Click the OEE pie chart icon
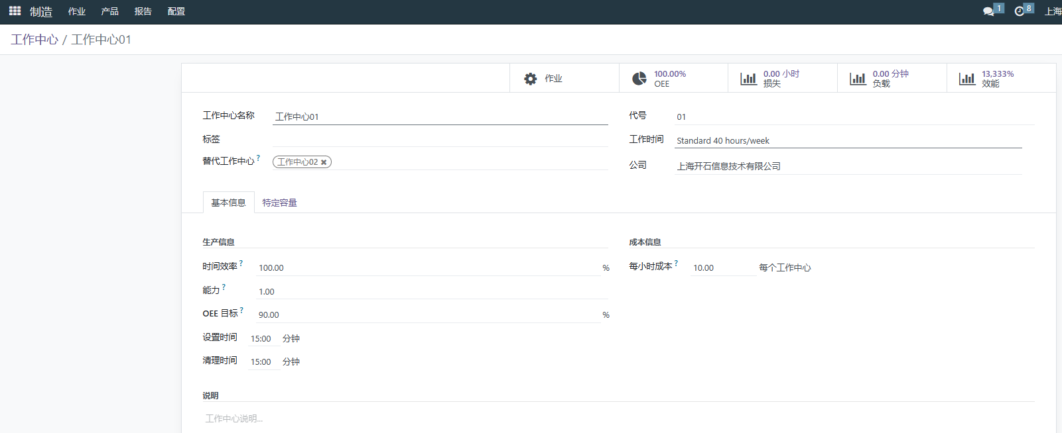Viewport: 1062px width, 433px height. (x=639, y=79)
